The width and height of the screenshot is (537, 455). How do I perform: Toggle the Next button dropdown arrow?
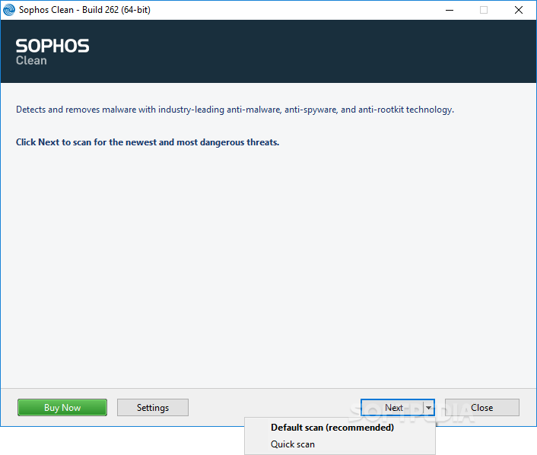coord(429,407)
